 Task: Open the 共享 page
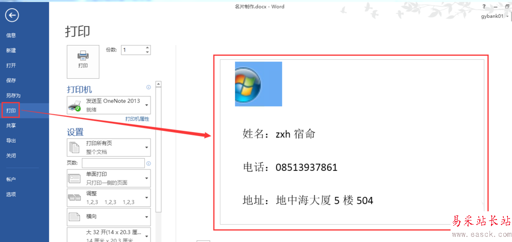[x=11, y=125]
